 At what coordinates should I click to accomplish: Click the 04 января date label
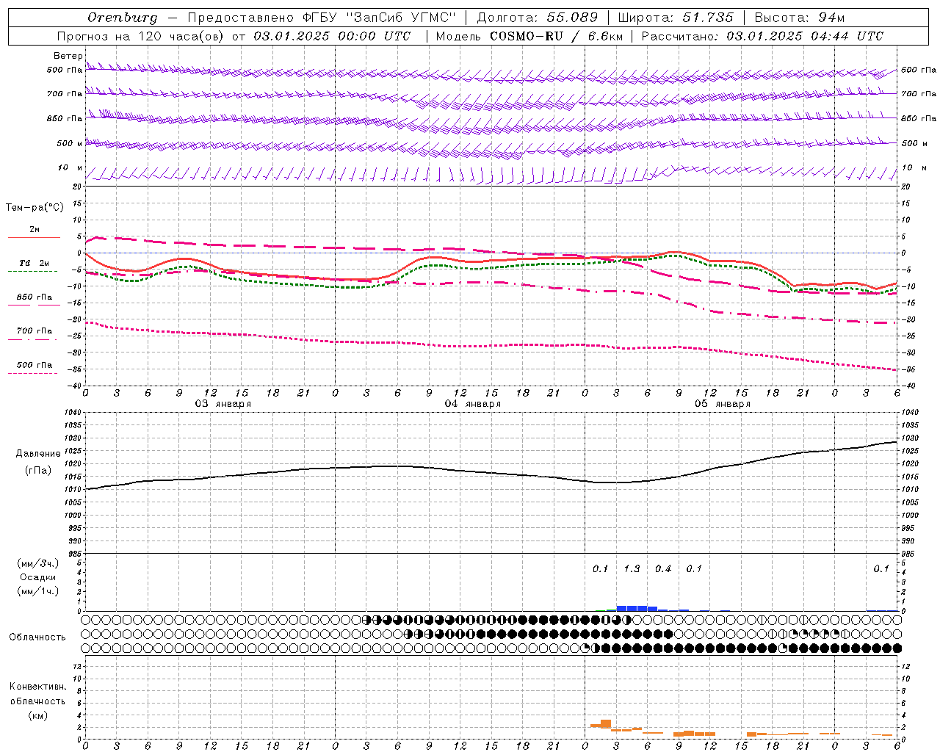pos(473,403)
